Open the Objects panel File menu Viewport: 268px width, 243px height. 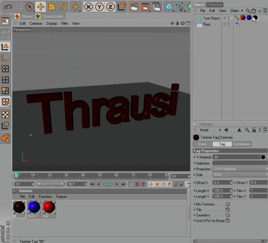coord(203,11)
